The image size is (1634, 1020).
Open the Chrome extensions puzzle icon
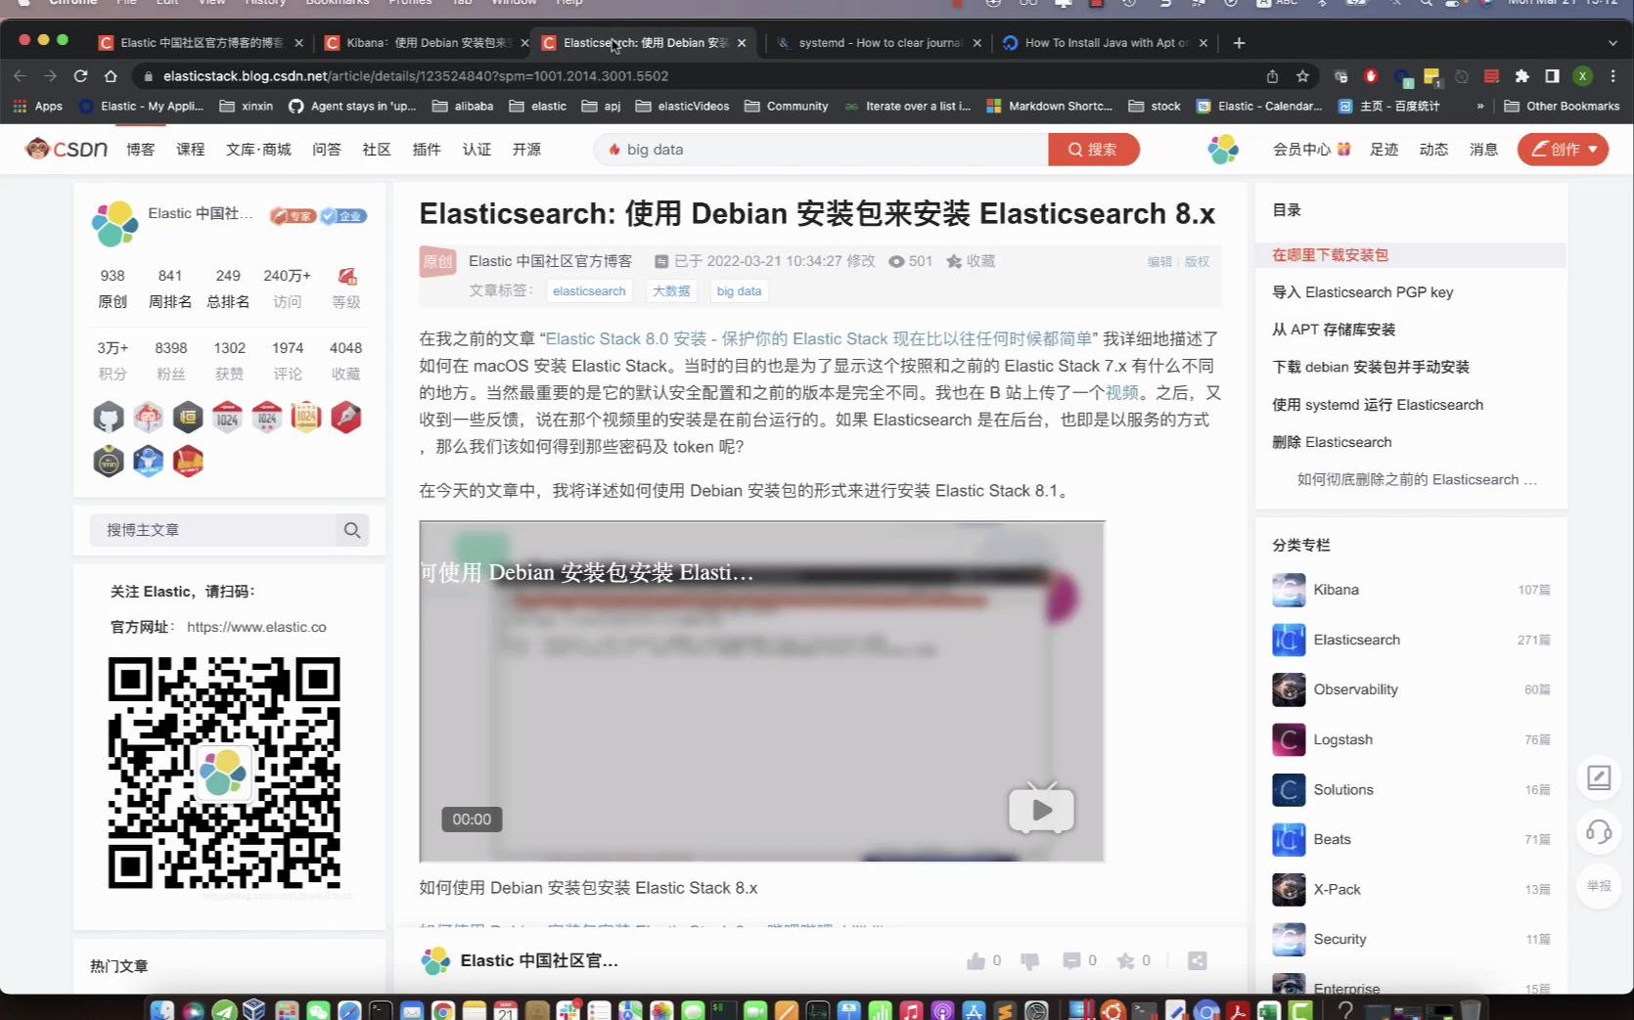click(1521, 76)
